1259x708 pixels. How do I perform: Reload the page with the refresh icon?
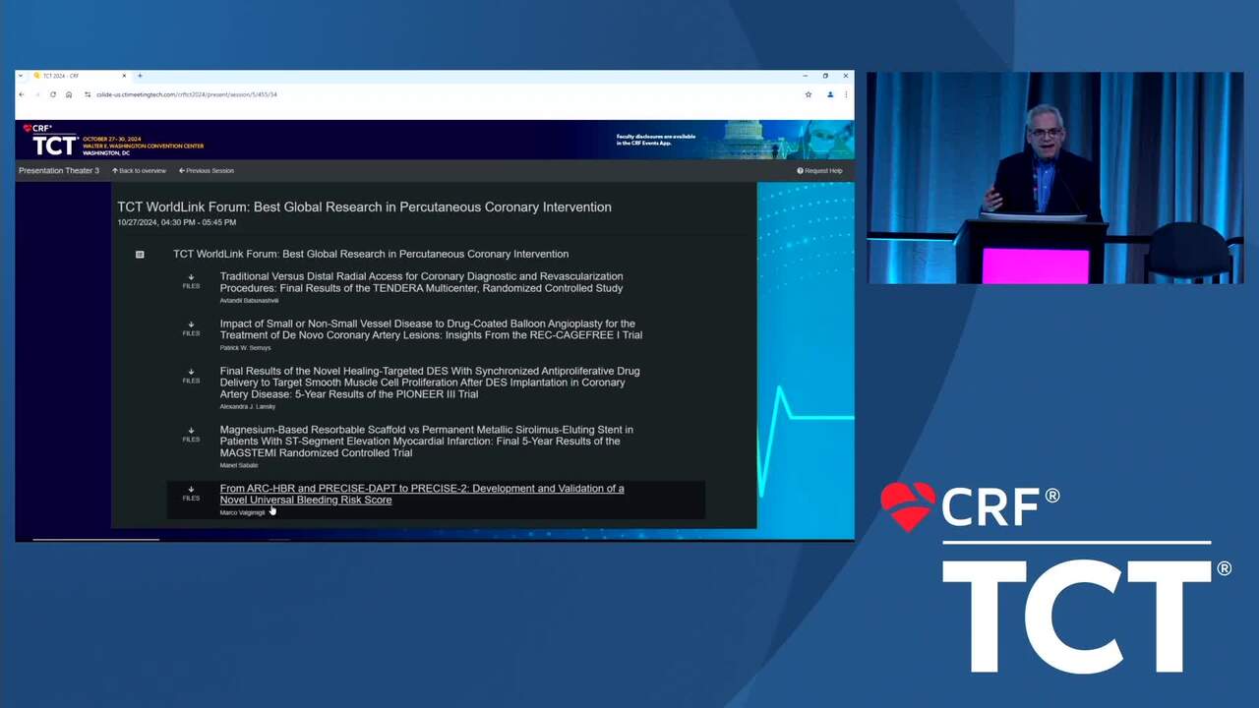click(x=53, y=94)
